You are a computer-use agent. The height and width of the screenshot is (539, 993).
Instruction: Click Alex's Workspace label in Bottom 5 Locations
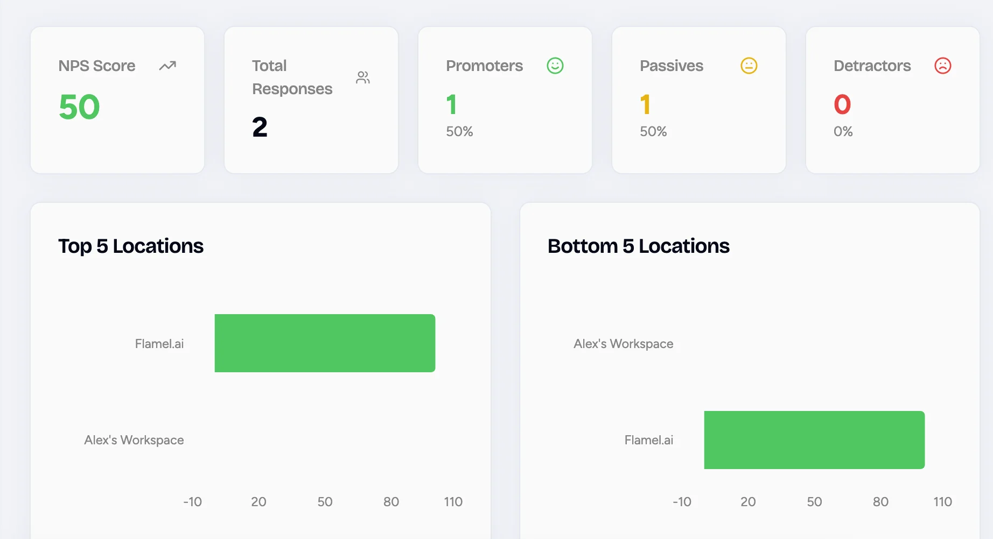(x=624, y=344)
